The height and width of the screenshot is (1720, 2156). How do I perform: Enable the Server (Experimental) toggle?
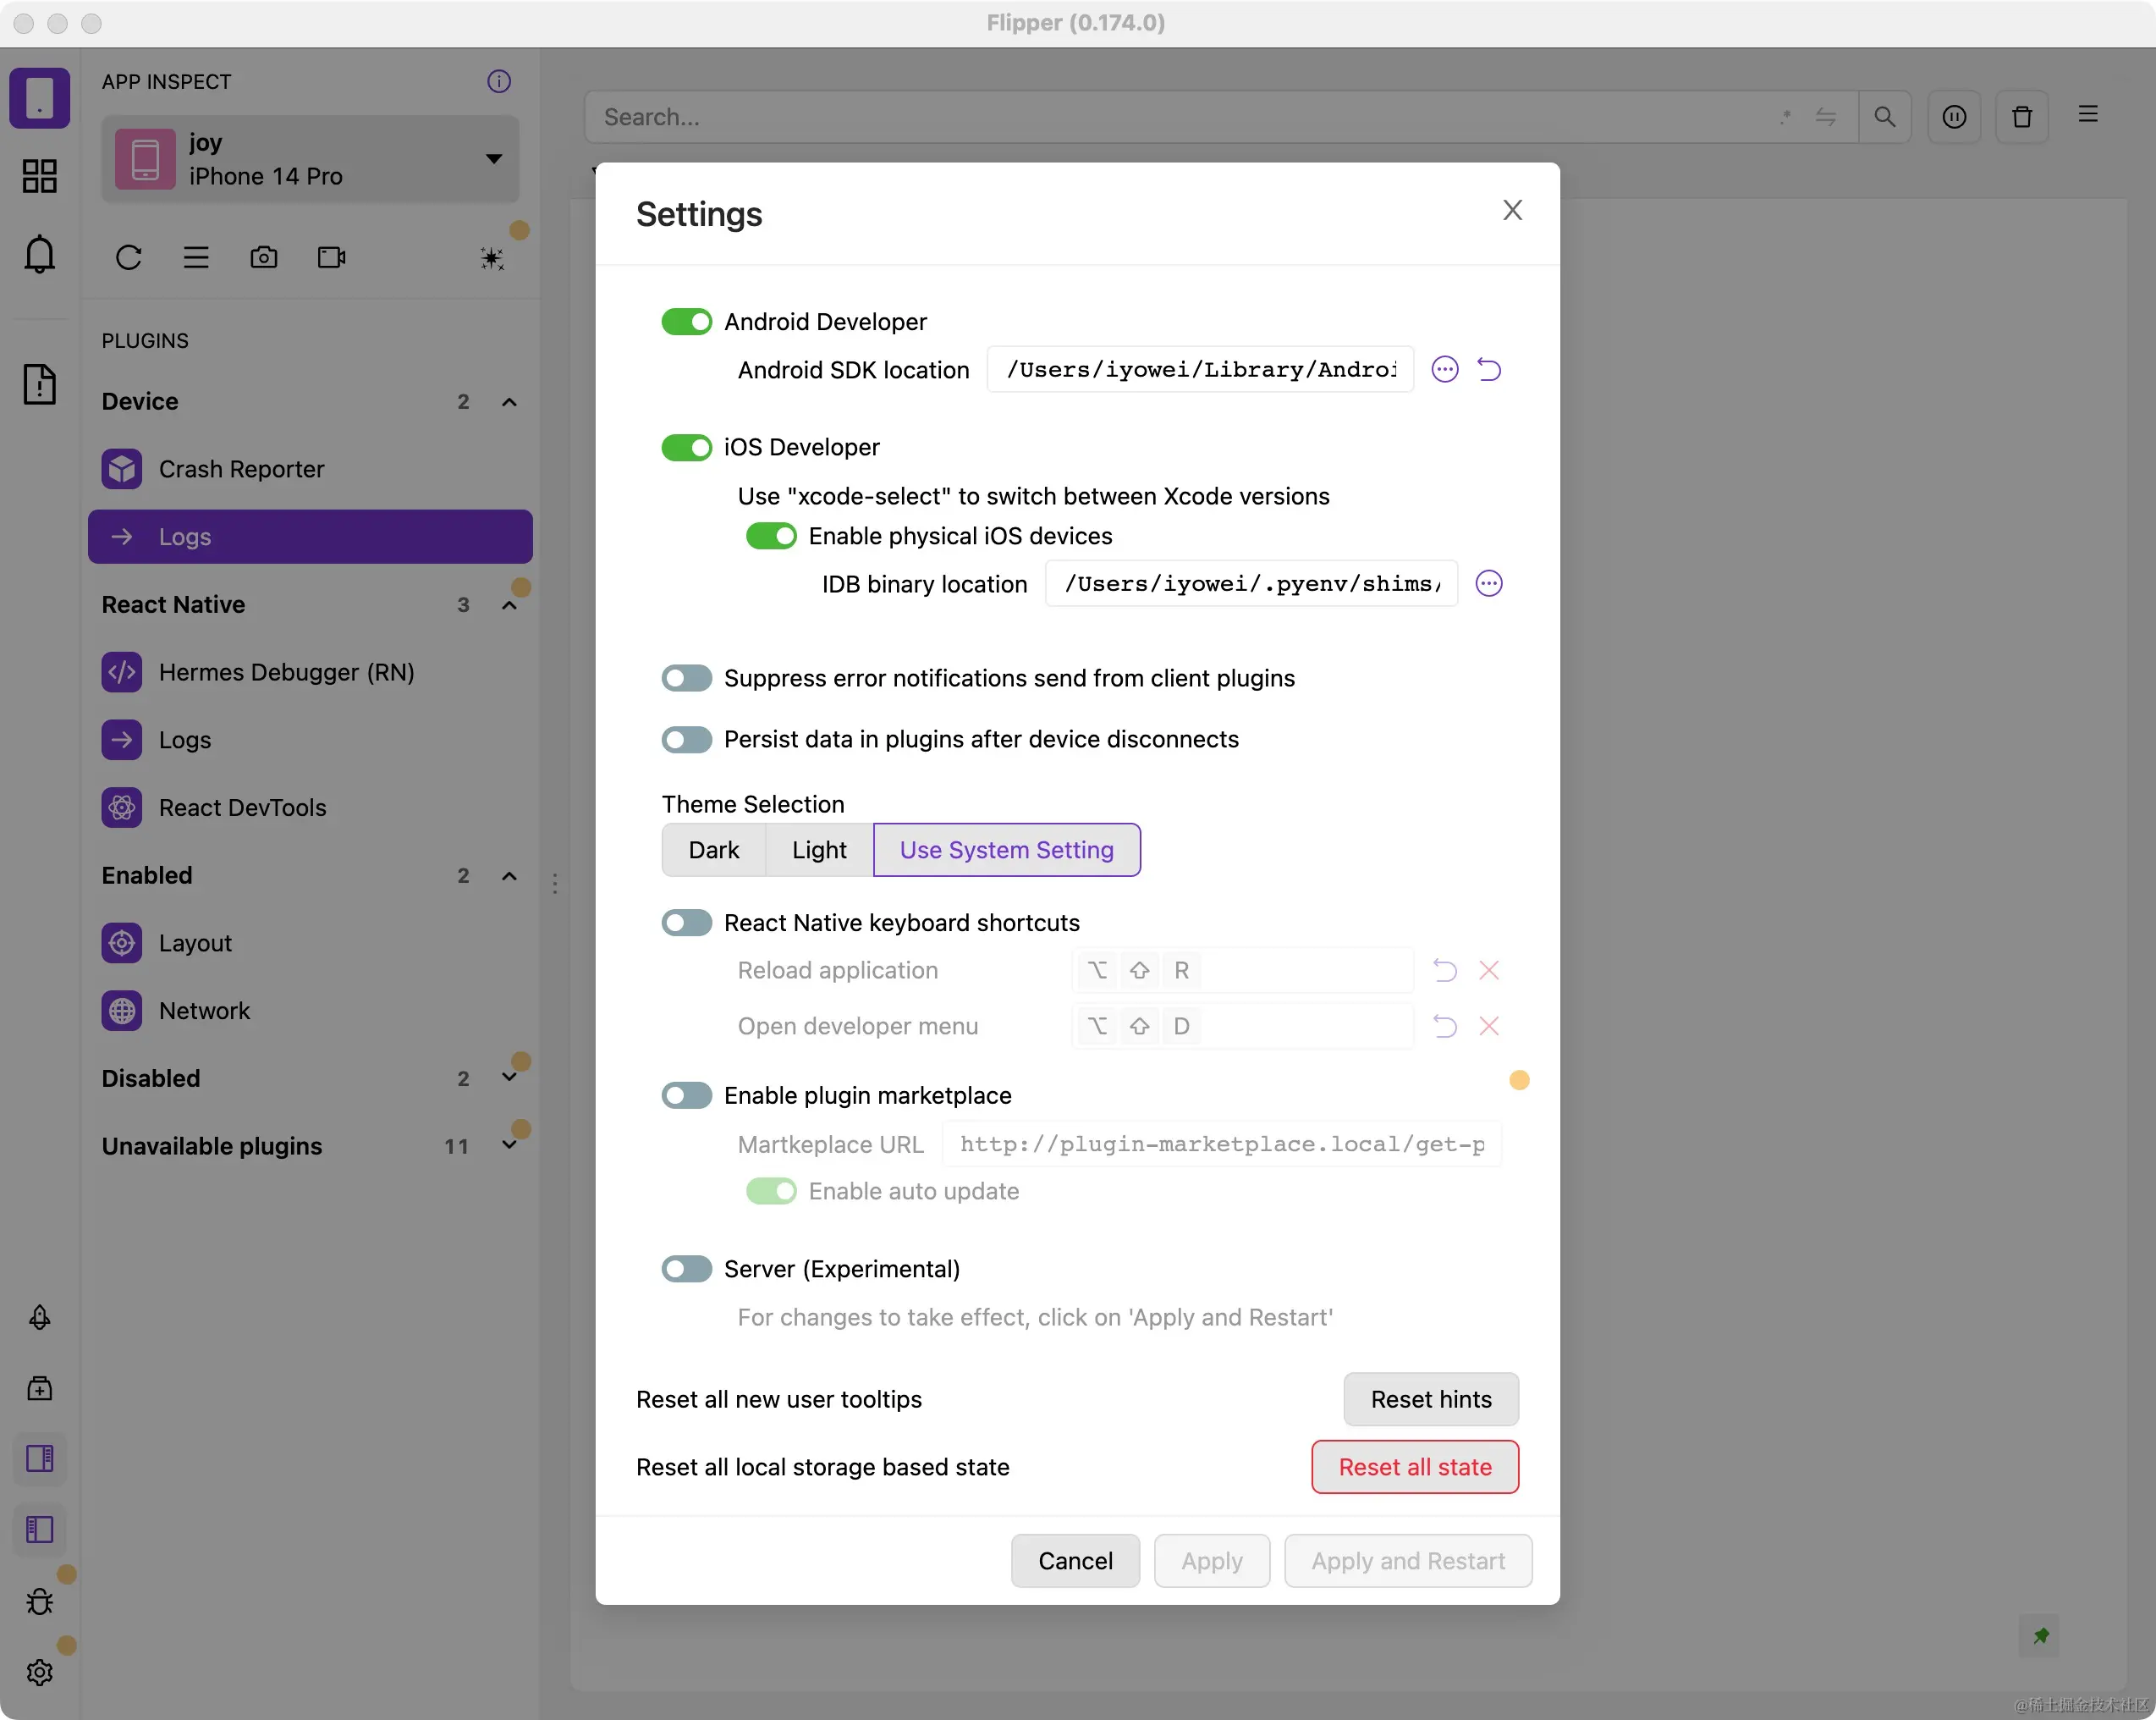[x=686, y=1269]
